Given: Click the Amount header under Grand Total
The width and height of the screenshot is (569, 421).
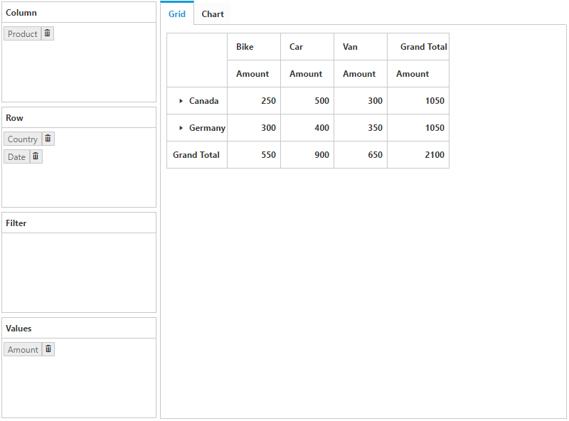Looking at the screenshot, I should click(x=418, y=74).
